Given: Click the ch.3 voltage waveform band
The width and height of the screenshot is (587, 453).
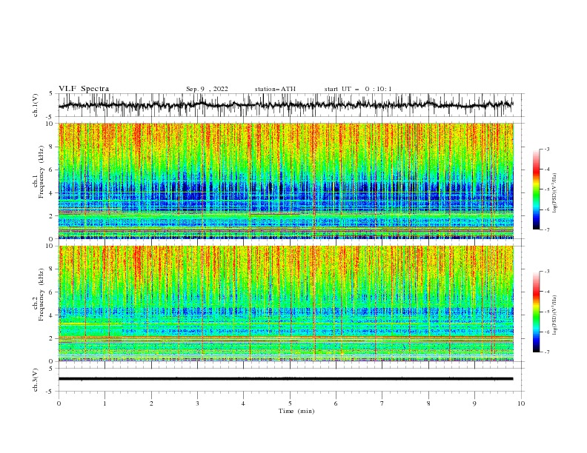Looking at the screenshot, I should (x=285, y=379).
